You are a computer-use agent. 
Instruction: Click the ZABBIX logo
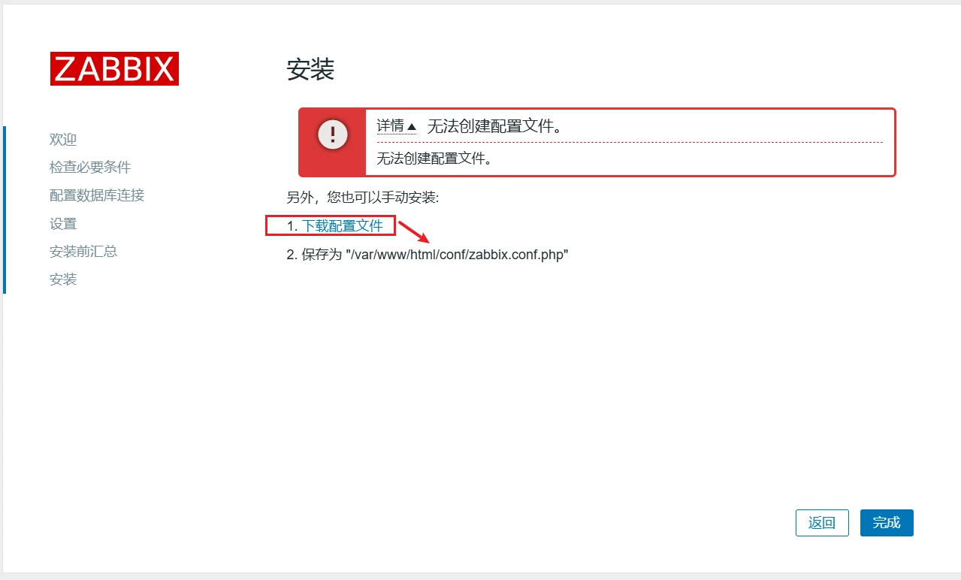pyautogui.click(x=114, y=68)
